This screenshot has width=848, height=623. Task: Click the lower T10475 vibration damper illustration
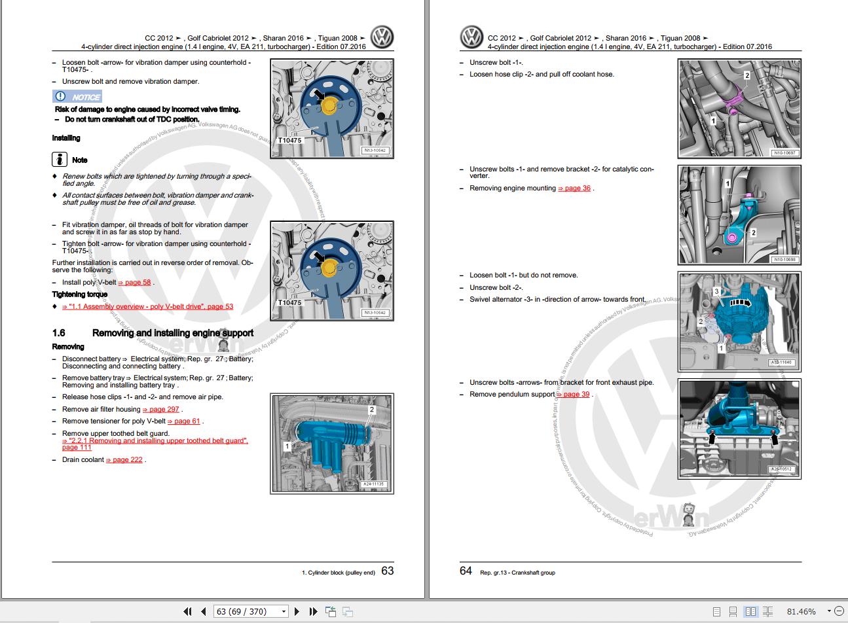pos(332,271)
